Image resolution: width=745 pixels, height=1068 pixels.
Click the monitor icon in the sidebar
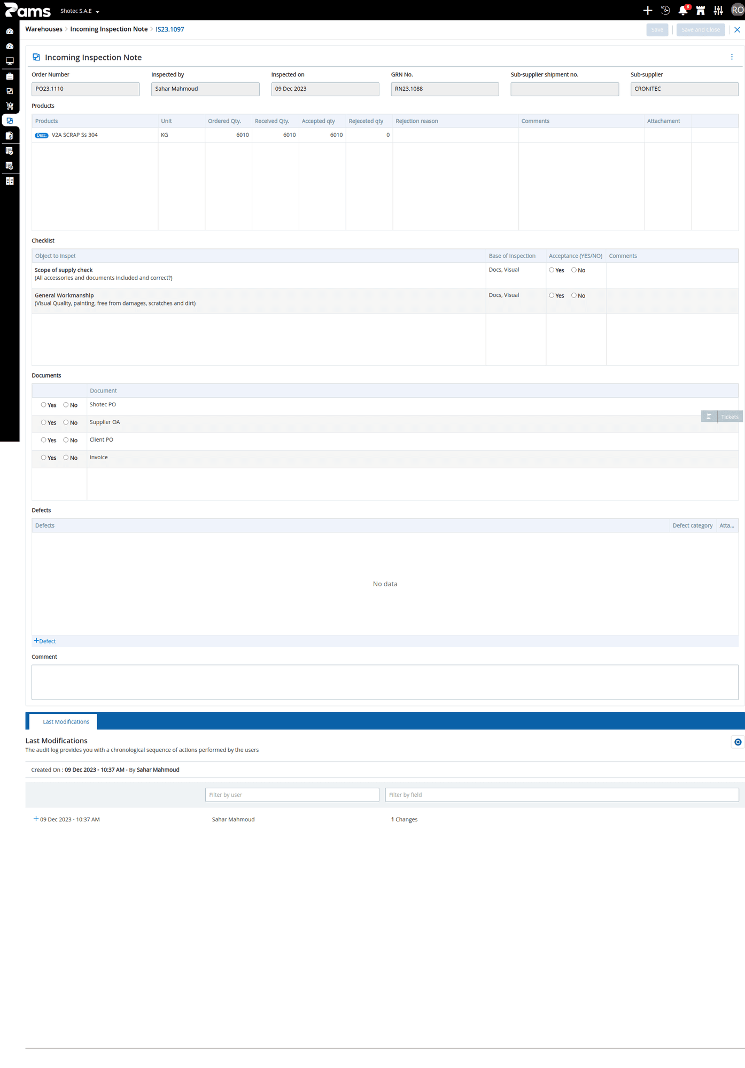(x=10, y=61)
